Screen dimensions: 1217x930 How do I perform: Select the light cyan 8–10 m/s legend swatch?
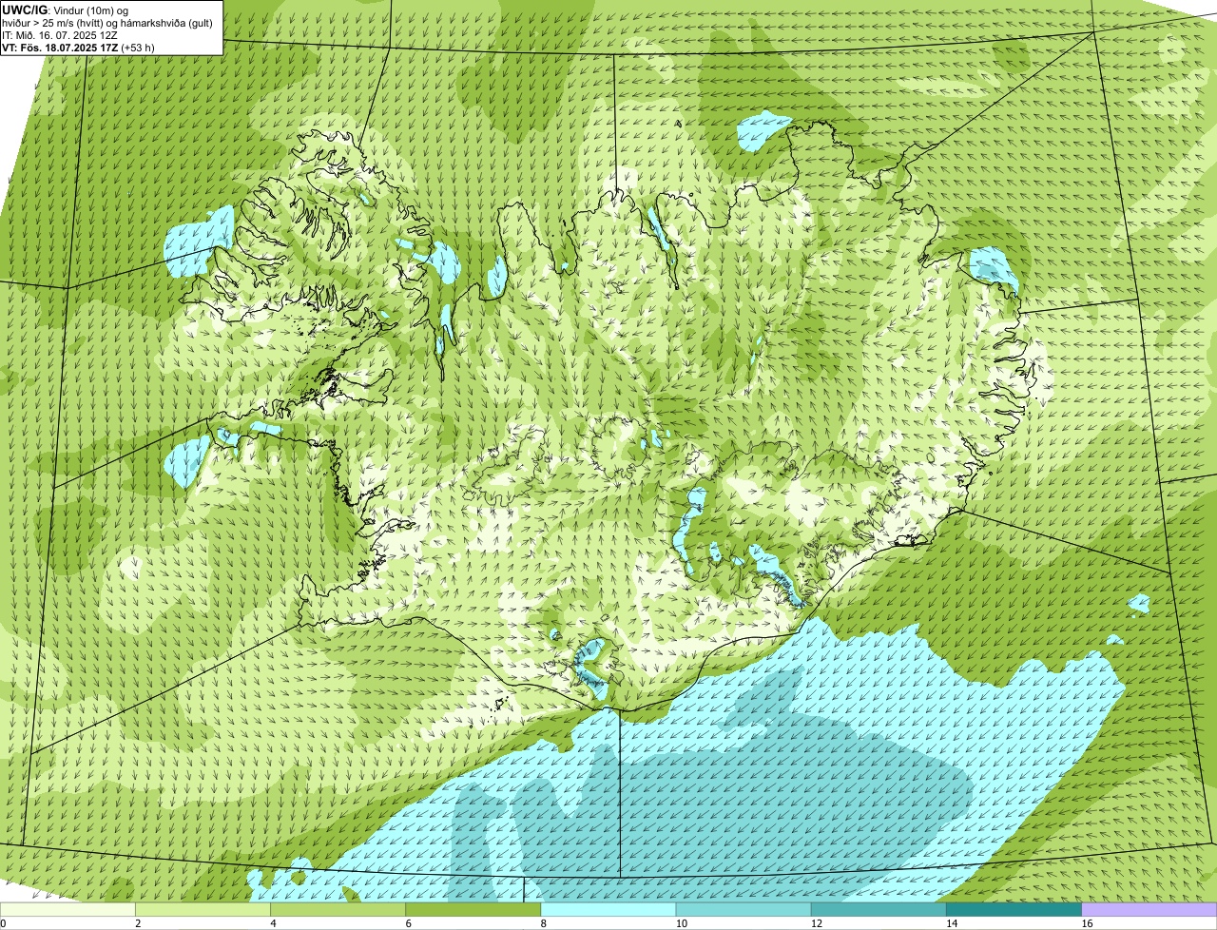click(x=608, y=909)
